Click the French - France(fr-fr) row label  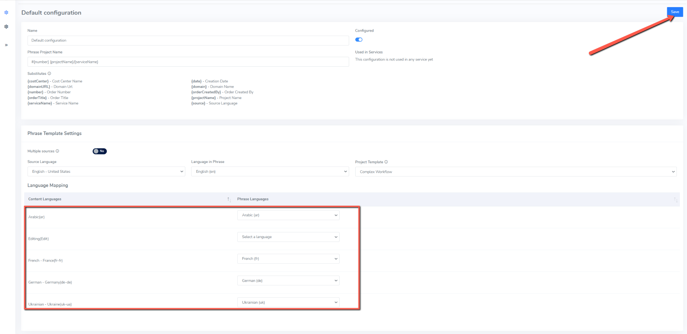point(45,261)
